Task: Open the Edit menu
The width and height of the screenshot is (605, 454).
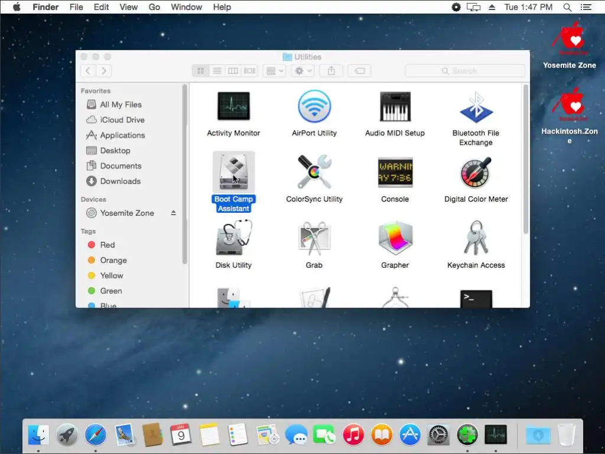Action: tap(101, 7)
